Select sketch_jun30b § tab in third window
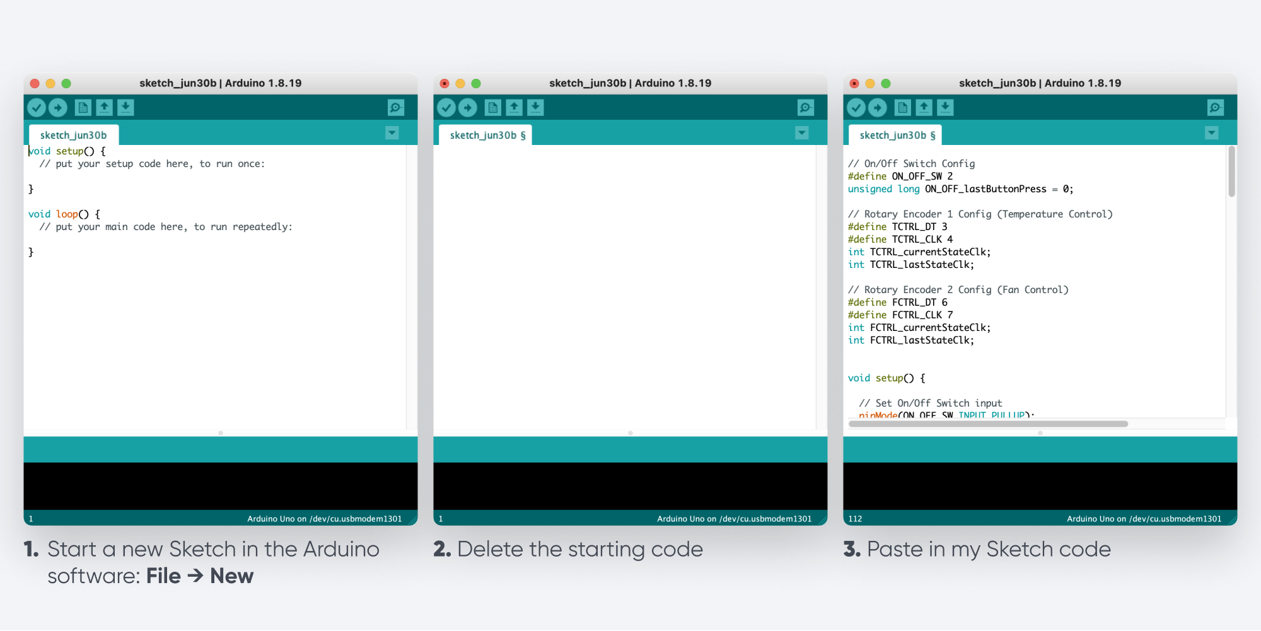1261x631 pixels. (x=895, y=135)
